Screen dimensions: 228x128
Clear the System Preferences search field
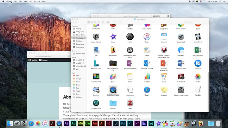coord(168,16)
